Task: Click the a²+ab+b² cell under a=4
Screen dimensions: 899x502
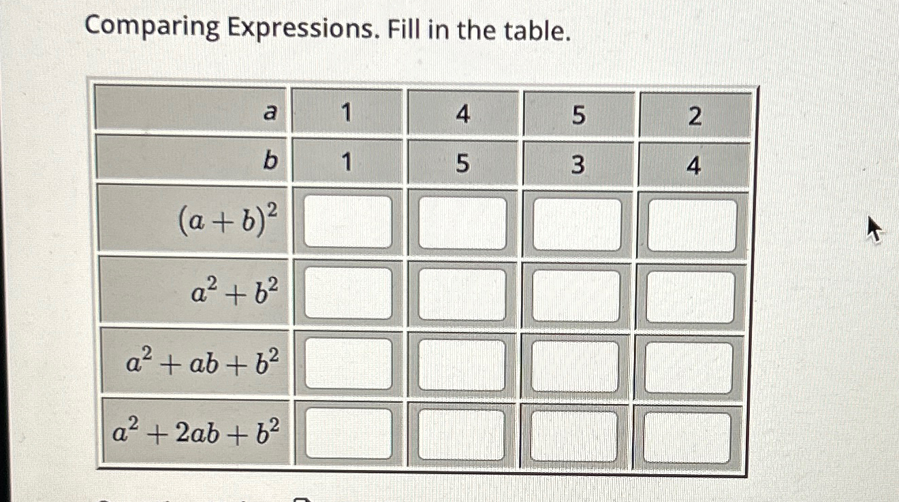Action: click(462, 365)
